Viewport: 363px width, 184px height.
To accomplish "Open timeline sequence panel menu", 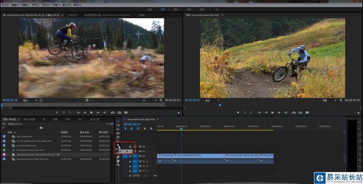I will click(x=158, y=120).
